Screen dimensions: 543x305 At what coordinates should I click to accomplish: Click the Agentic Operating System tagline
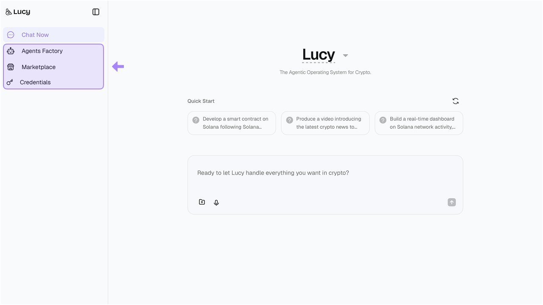325,72
